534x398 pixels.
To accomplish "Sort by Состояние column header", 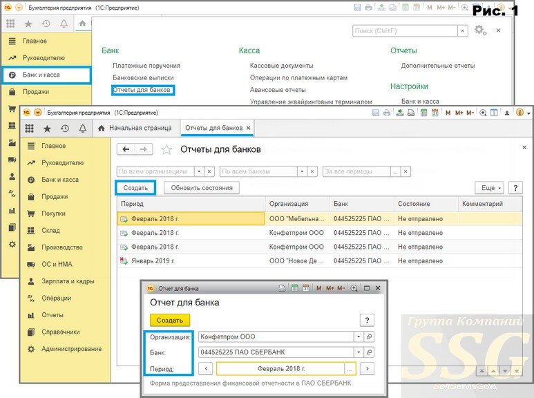I will point(426,204).
